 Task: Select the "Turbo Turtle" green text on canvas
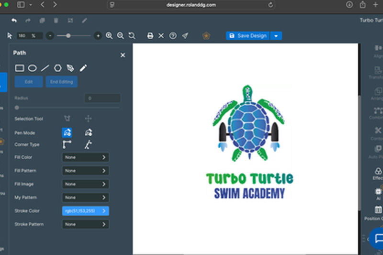pyautogui.click(x=249, y=178)
